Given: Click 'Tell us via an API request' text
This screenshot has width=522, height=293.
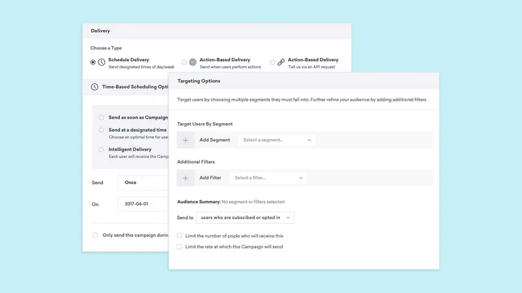Looking at the screenshot, I should 312,67.
